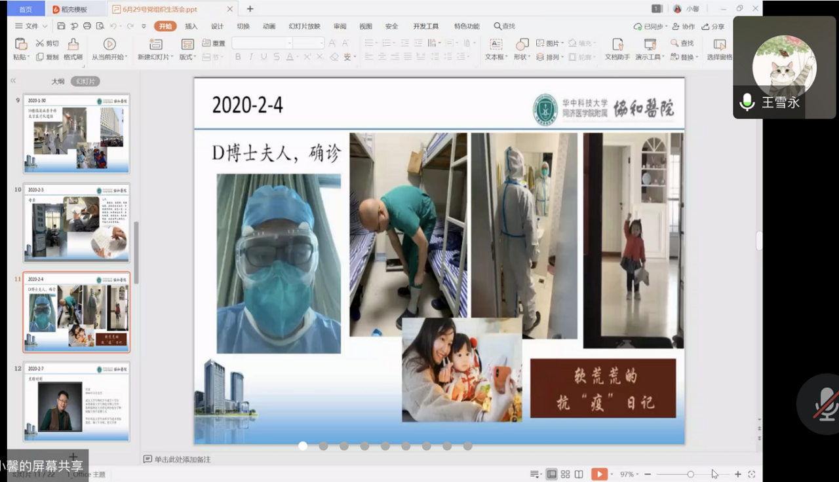Click the Format Painter (格式刷) icon

pyautogui.click(x=73, y=44)
